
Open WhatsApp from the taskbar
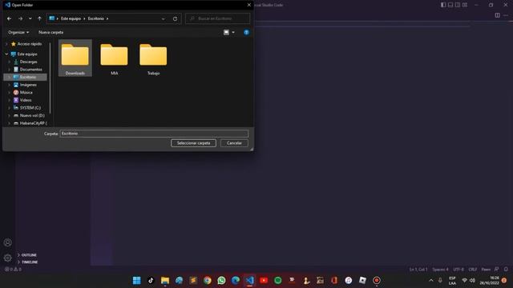[221, 280]
